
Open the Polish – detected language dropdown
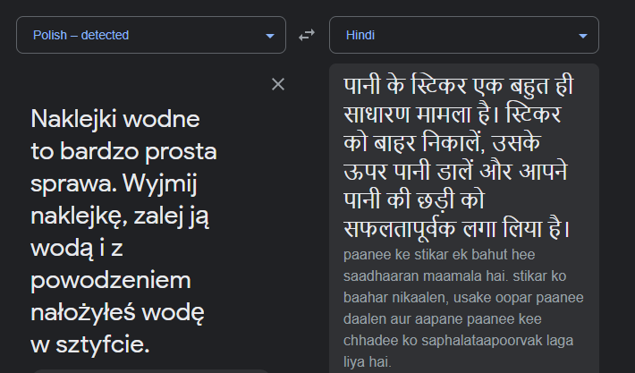coord(151,35)
